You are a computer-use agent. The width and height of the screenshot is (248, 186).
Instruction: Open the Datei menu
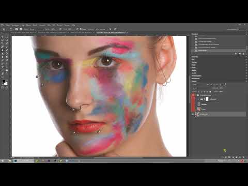tap(8, 25)
